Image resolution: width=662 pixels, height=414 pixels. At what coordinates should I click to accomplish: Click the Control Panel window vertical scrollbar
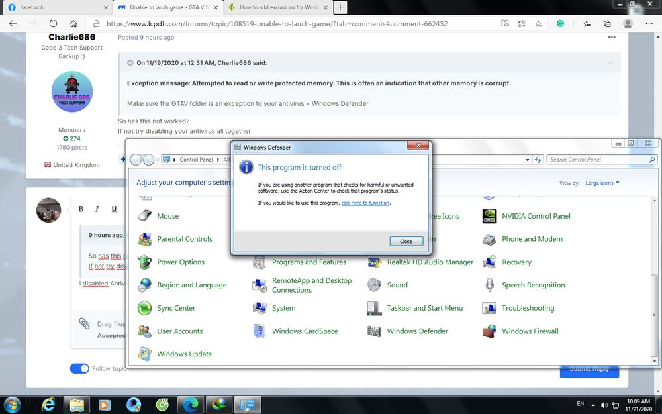click(x=655, y=315)
